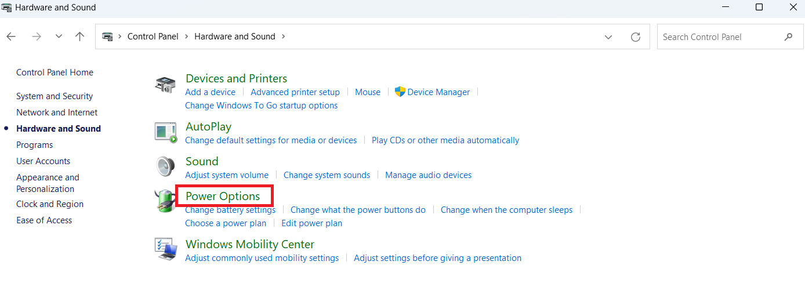This screenshot has width=805, height=283.
Task: Click Control Panel breadcrumb
Action: pos(153,36)
